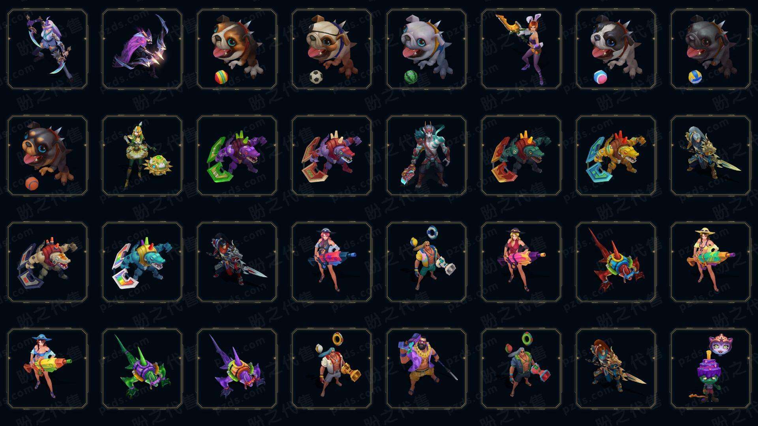
Task: Choose the white bulldog with watermelon ball
Action: 426,49
